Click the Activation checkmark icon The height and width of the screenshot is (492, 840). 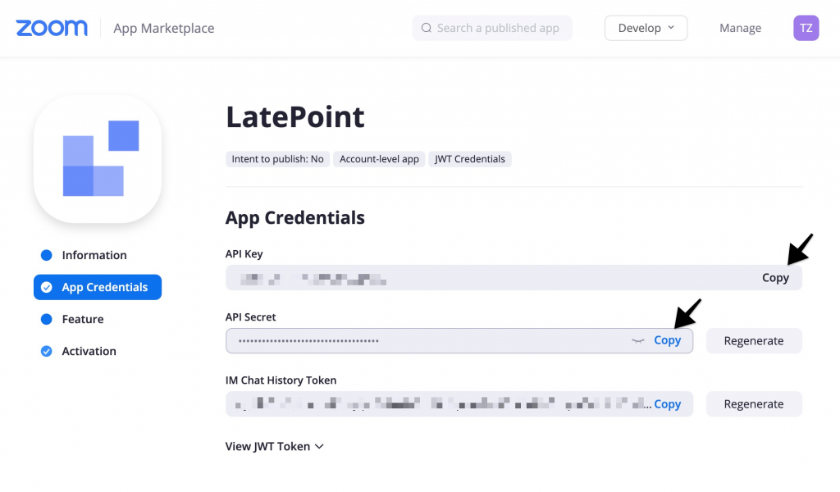[x=47, y=351]
